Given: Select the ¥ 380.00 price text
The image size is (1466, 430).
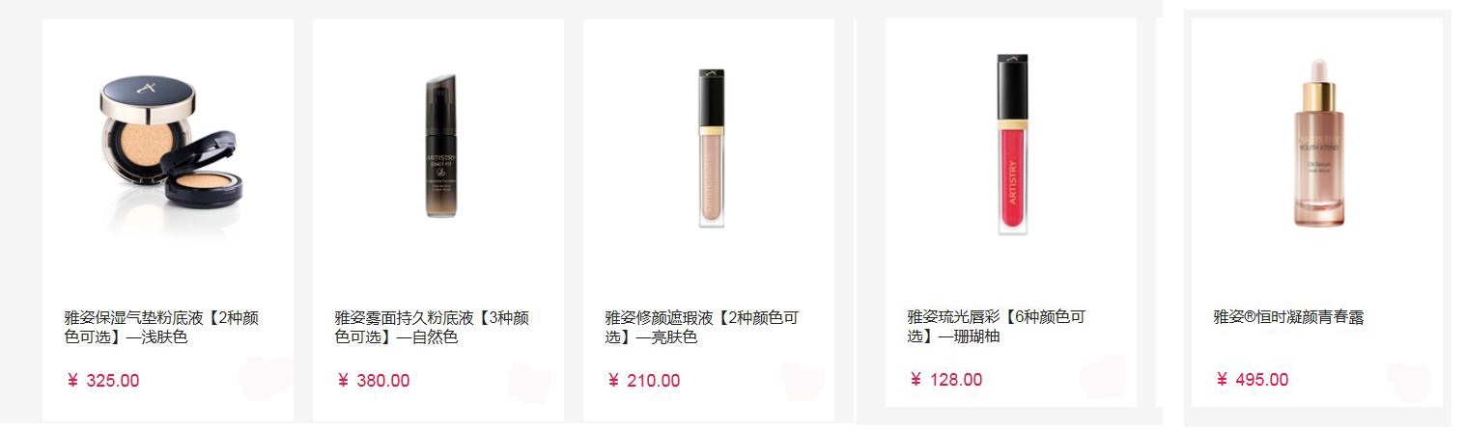Looking at the screenshot, I should (373, 381).
